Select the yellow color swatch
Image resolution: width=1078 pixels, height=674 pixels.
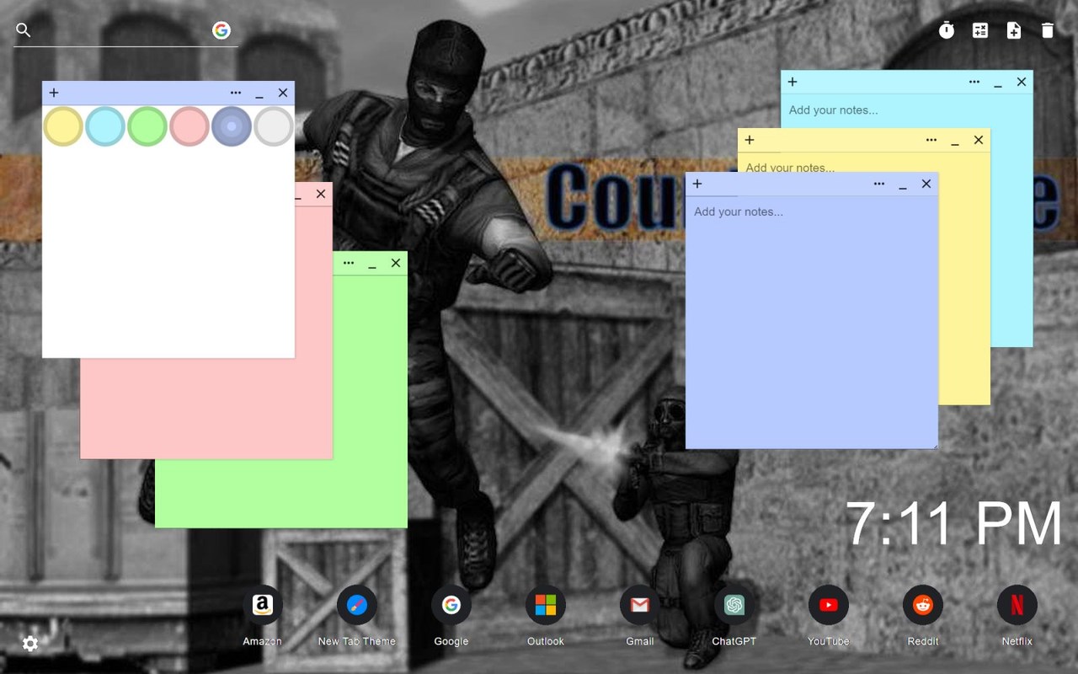(x=63, y=126)
